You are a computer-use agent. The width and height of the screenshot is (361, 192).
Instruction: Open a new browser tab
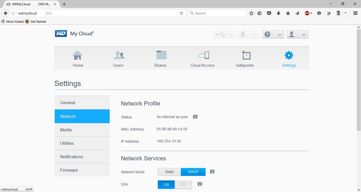pos(64,4)
